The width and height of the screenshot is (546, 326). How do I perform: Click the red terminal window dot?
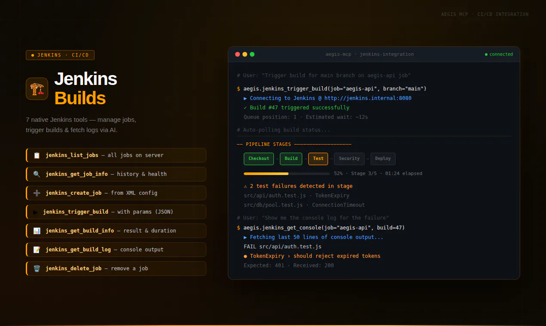point(237,54)
